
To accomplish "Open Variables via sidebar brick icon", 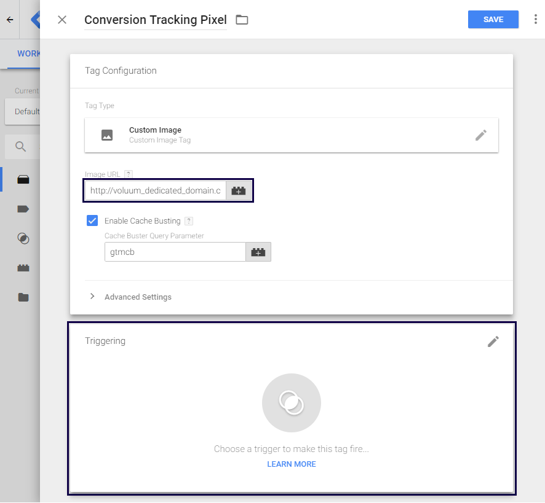I will click(x=23, y=268).
